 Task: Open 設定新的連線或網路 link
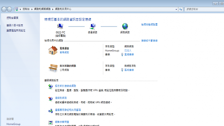tap(65, 86)
